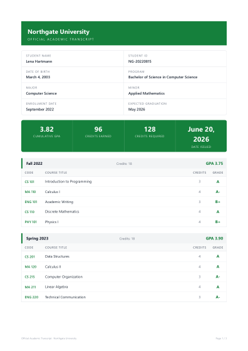Click the Major value Computer Science
Viewport: 248px width, 351px height.
click(x=41, y=93)
